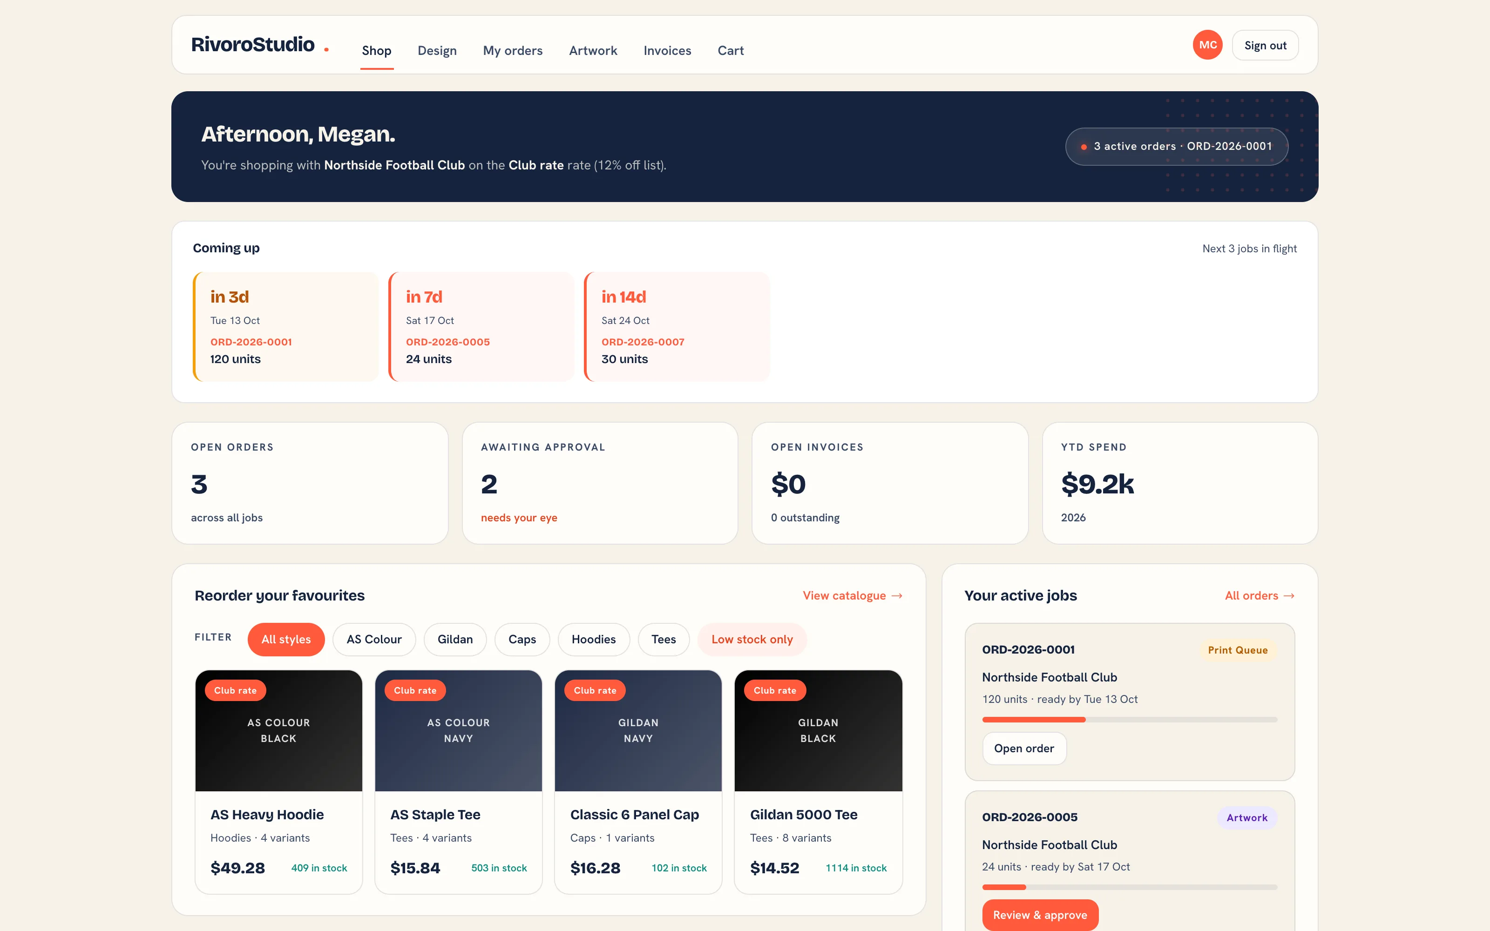Follow the All orders link
The height and width of the screenshot is (931, 1490).
pos(1259,595)
